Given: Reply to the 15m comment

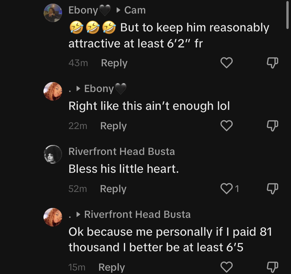Looking at the screenshot, I should (x=111, y=268).
